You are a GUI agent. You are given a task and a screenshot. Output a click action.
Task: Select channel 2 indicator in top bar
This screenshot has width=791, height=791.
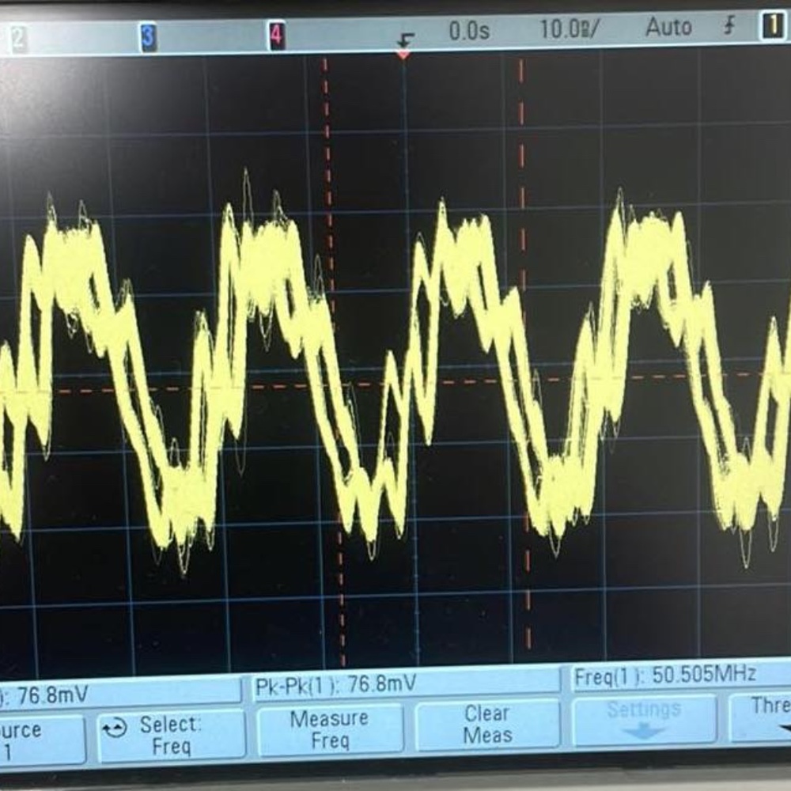pyautogui.click(x=18, y=40)
